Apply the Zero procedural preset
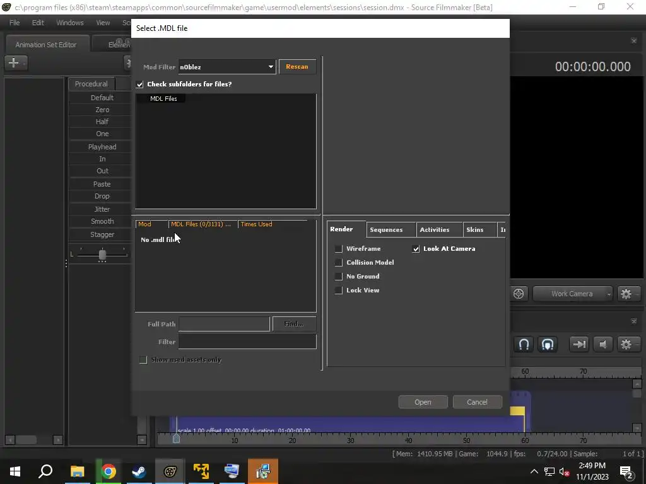Image resolution: width=646 pixels, height=484 pixels. click(x=102, y=110)
